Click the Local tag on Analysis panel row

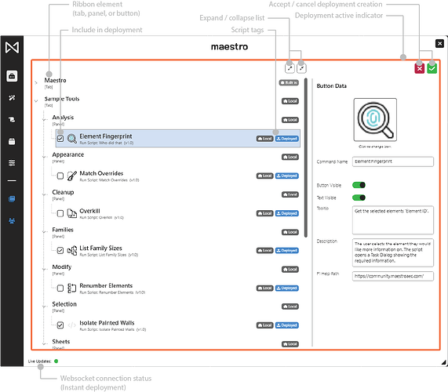click(290, 120)
